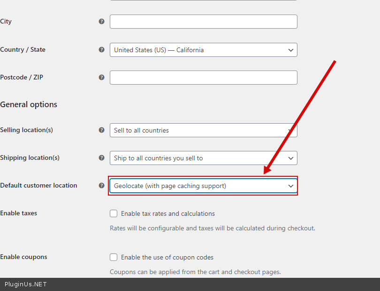The height and width of the screenshot is (291, 380).
Task: Click the 'Shipping location(s)' label text
Action: pyautogui.click(x=30, y=158)
